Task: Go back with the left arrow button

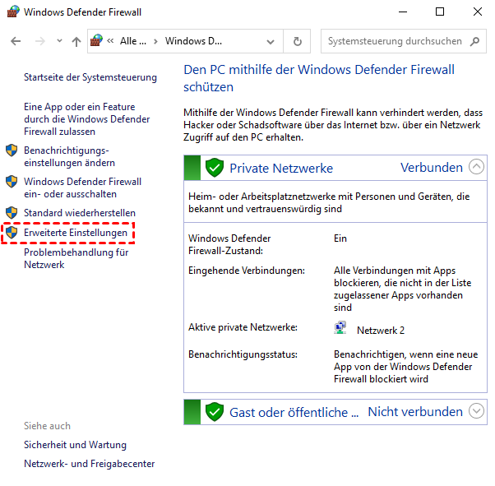Action: (16, 41)
